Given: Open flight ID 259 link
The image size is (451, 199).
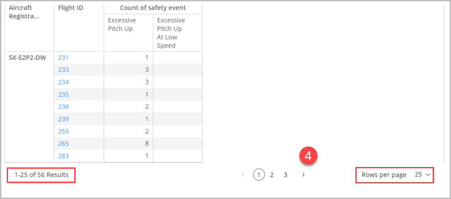Looking at the screenshot, I should [x=63, y=131].
